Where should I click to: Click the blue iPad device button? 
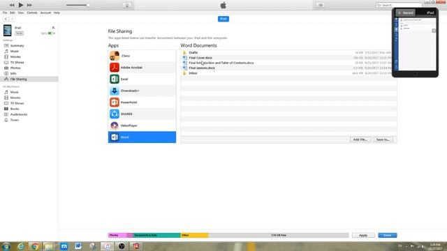223,19
